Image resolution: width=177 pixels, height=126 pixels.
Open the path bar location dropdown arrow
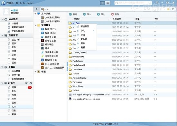[45, 9]
